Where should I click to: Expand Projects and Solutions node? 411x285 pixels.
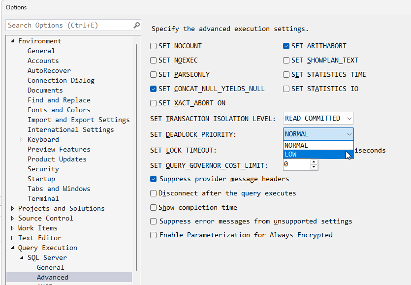13,209
